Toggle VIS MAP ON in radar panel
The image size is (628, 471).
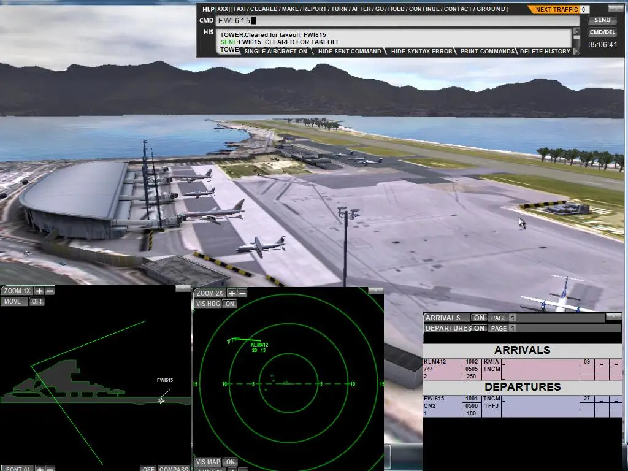230,462
